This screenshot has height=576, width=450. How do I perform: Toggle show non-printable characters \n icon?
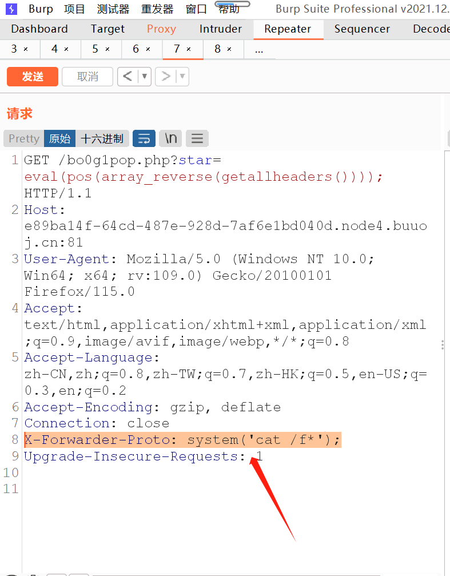click(x=171, y=138)
